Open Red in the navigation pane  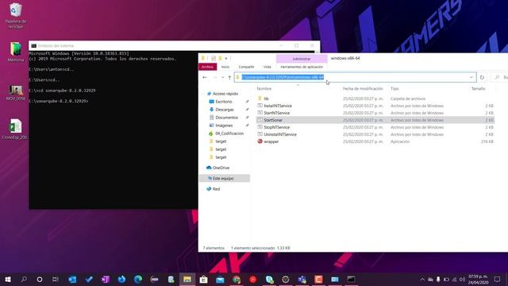point(216,189)
